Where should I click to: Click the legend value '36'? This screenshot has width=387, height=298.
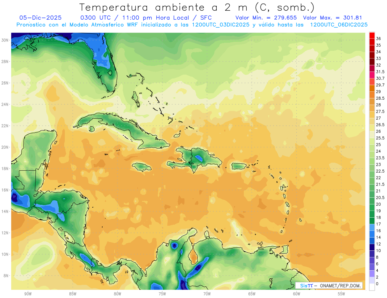click(x=379, y=39)
